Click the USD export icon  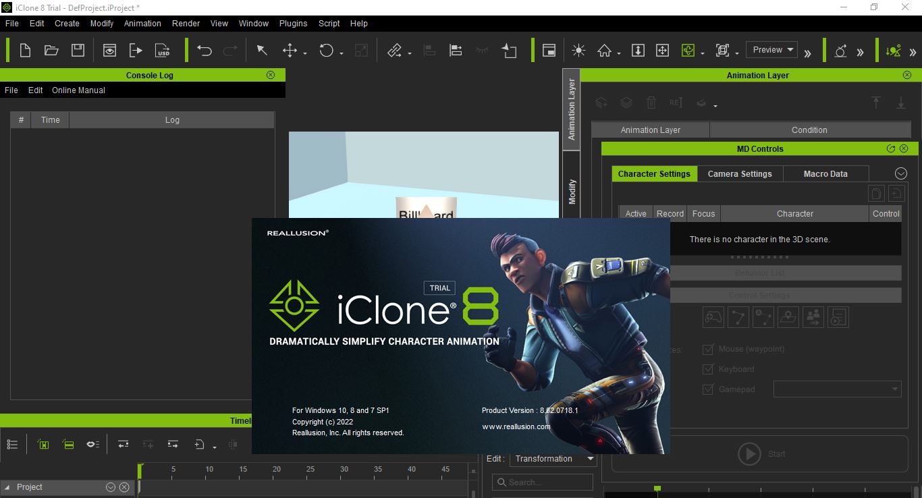point(162,51)
